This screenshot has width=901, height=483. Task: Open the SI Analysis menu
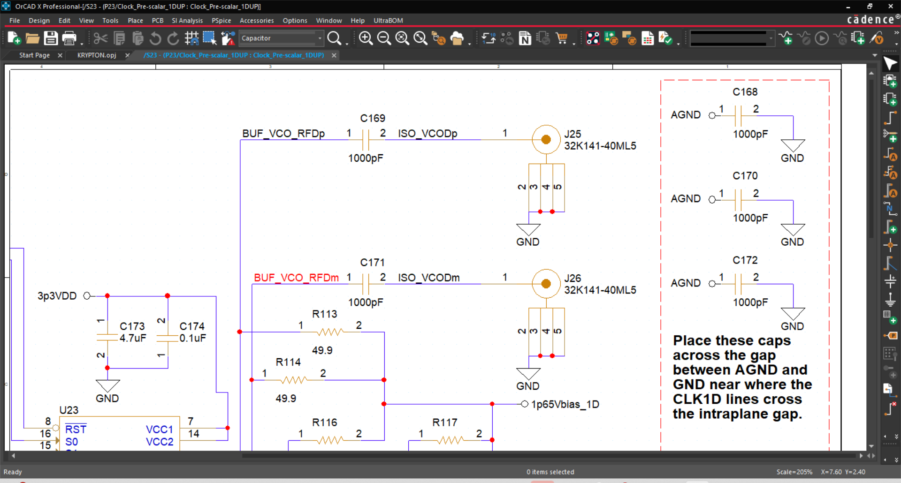(187, 21)
